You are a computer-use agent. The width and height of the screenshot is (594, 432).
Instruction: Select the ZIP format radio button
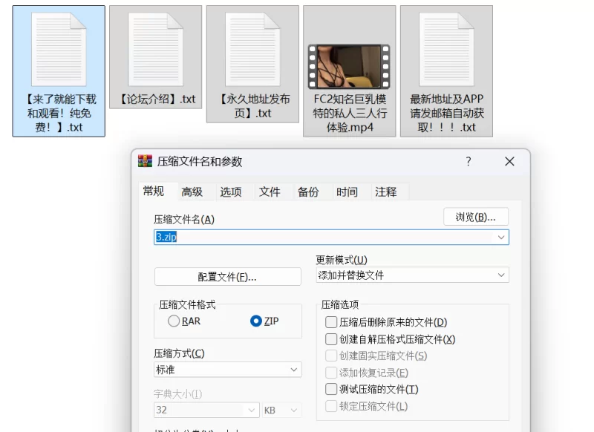[256, 321]
